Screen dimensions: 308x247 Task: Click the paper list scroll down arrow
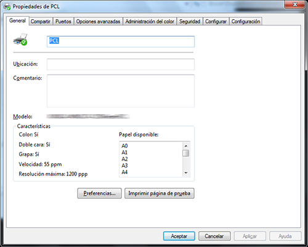[x=186, y=173]
